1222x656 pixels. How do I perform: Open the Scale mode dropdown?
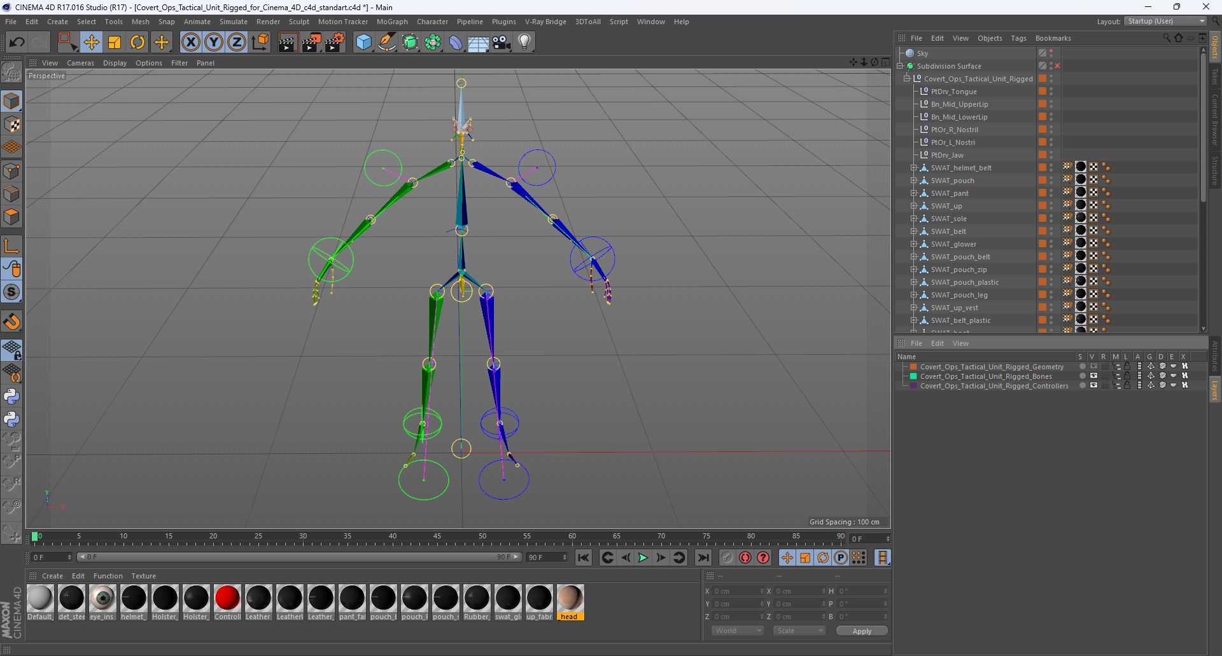[799, 631]
